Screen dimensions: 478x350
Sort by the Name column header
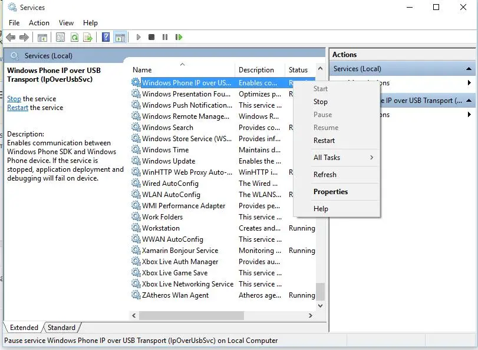coord(182,69)
